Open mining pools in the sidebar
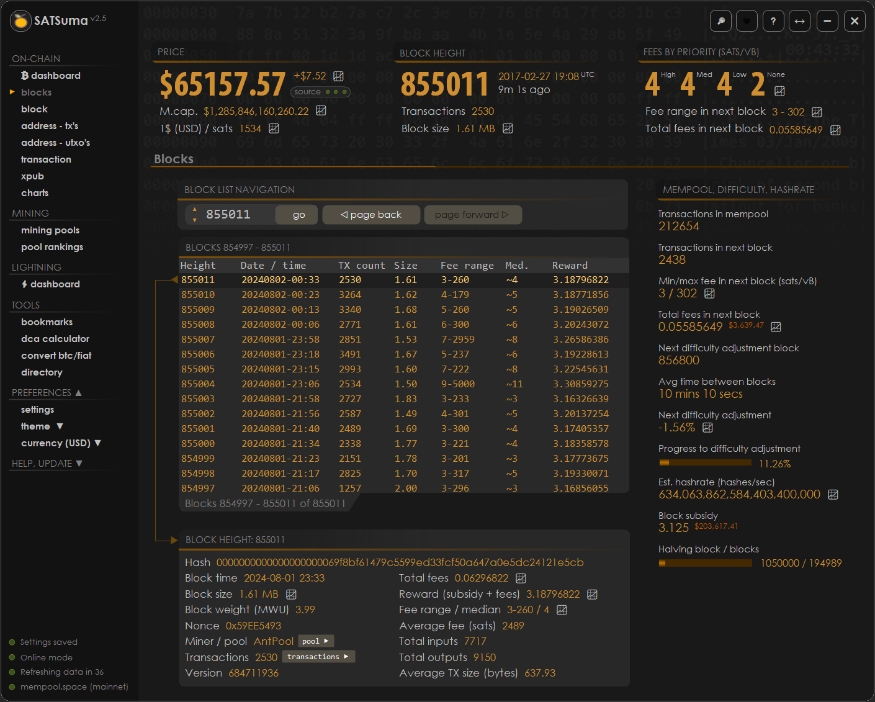 50,230
